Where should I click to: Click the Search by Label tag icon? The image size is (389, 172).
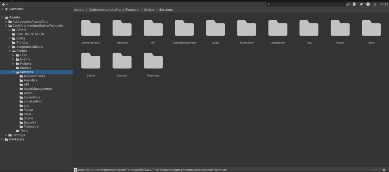(361, 4)
